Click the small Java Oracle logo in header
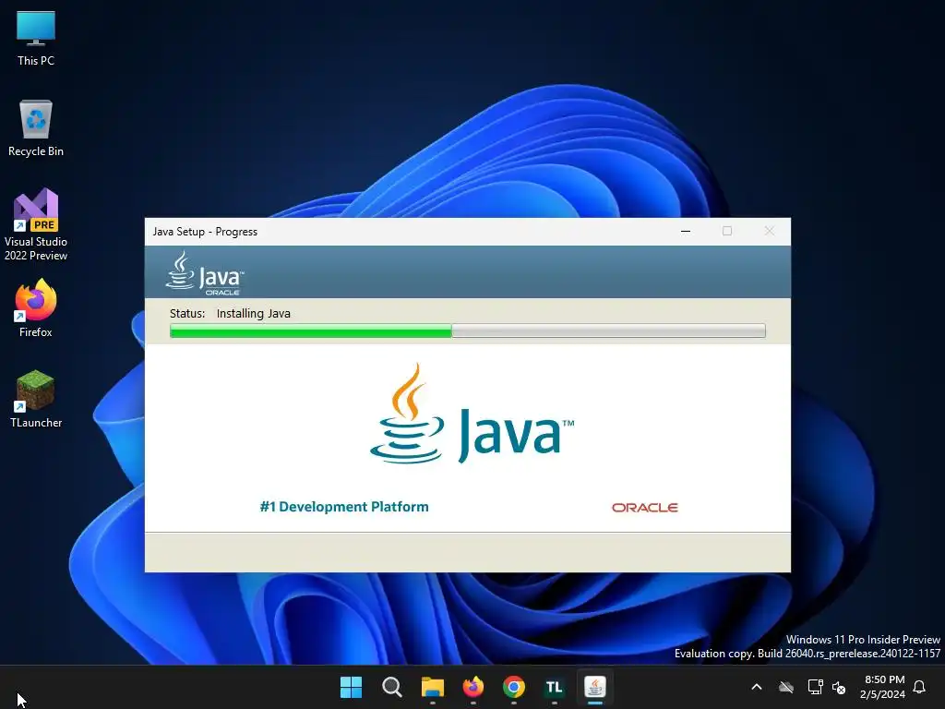Screen dimensions: 945x709 pyautogui.click(x=205, y=273)
